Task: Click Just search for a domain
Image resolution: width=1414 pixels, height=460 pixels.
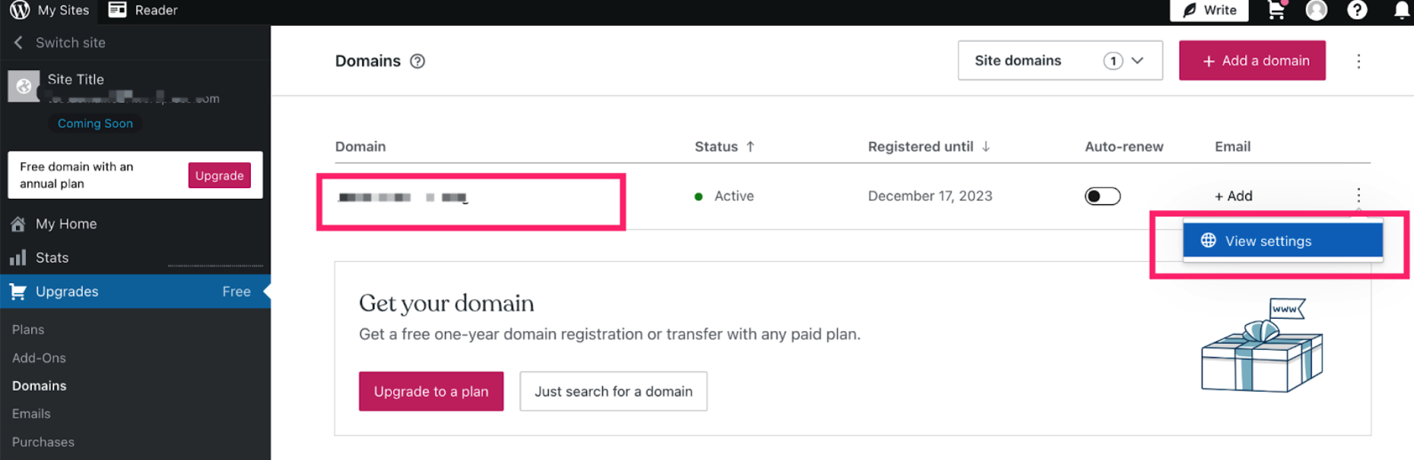Action: coord(613,391)
